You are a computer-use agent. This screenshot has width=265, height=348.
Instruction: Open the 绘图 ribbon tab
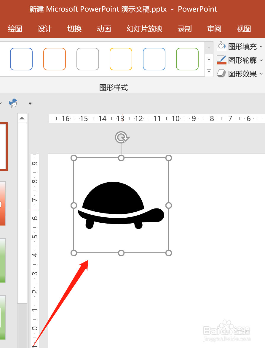pyautogui.click(x=15, y=29)
